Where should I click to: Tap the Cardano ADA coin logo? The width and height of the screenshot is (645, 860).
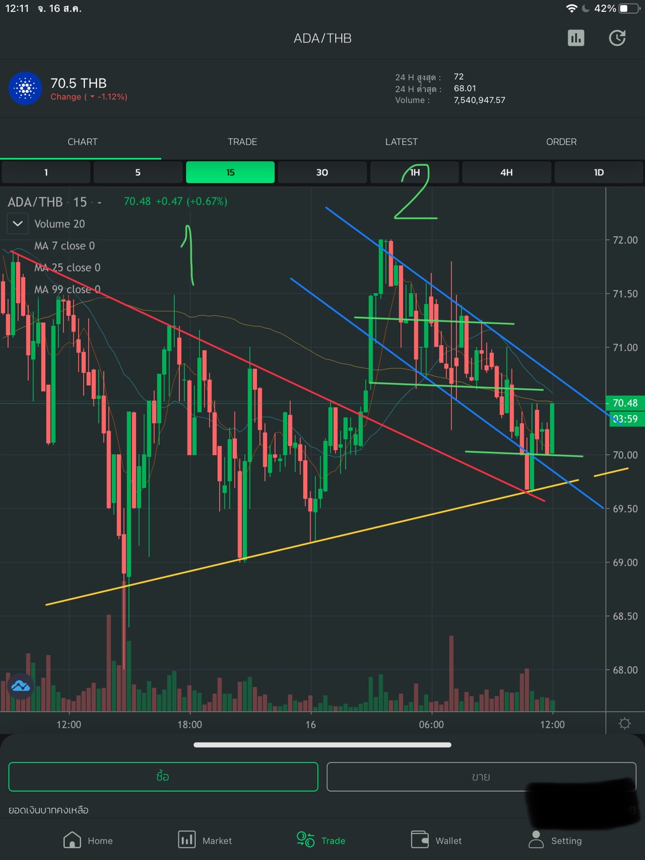pyautogui.click(x=25, y=88)
